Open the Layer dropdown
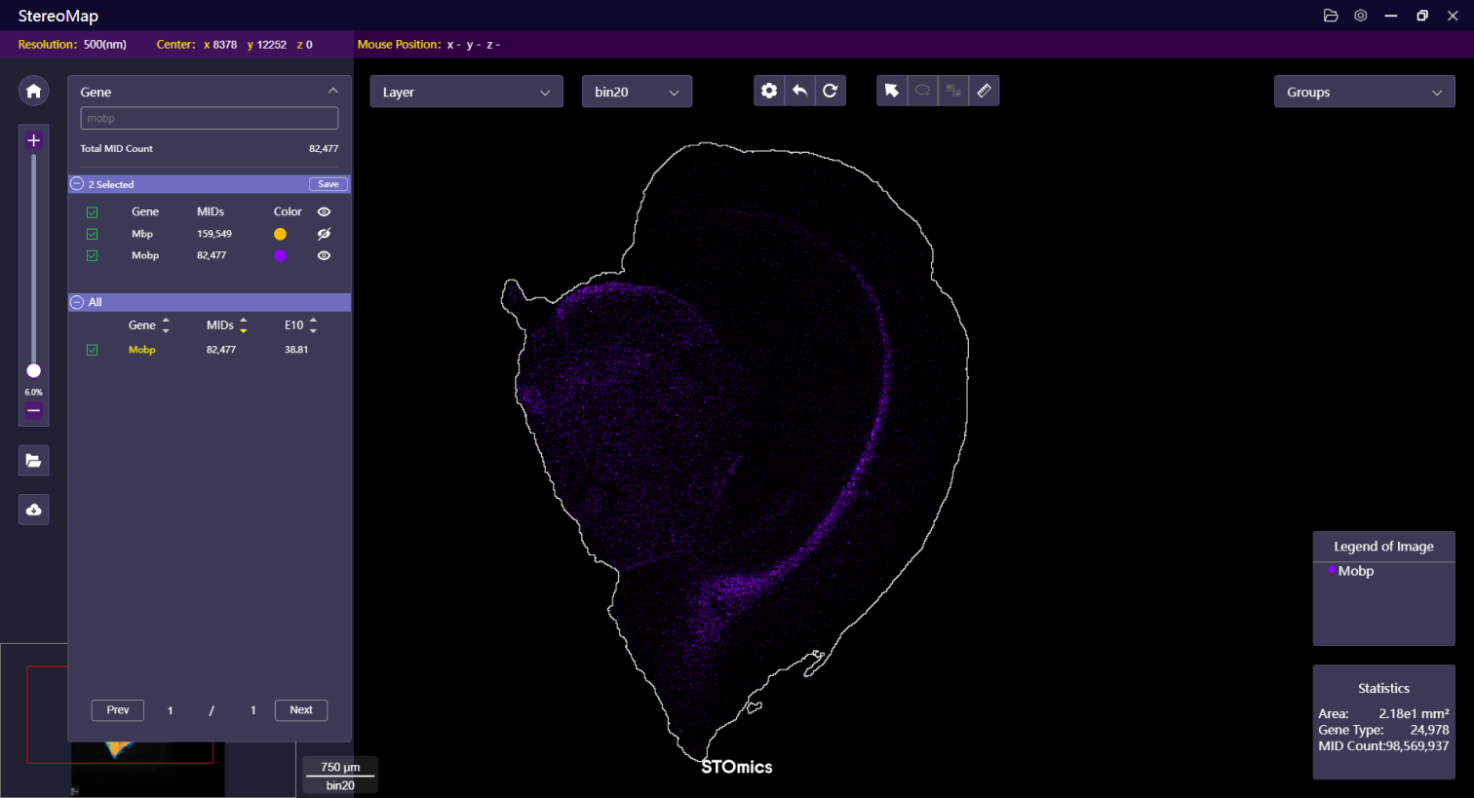The width and height of the screenshot is (1474, 798). click(466, 92)
